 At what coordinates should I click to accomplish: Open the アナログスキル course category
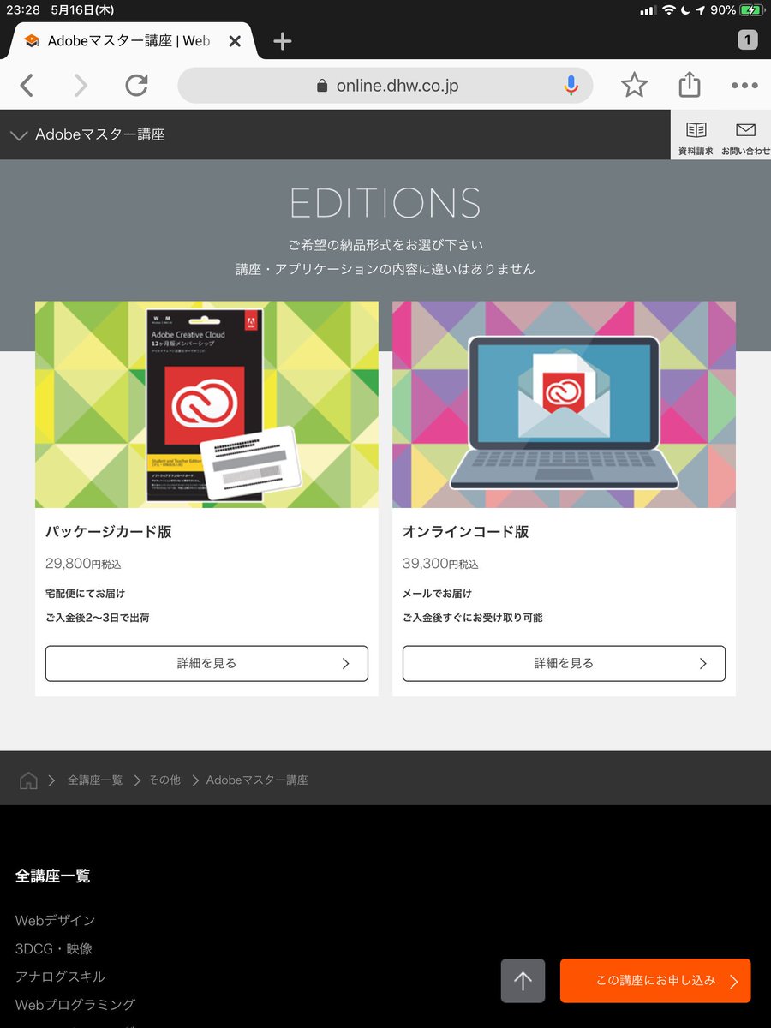(x=61, y=977)
